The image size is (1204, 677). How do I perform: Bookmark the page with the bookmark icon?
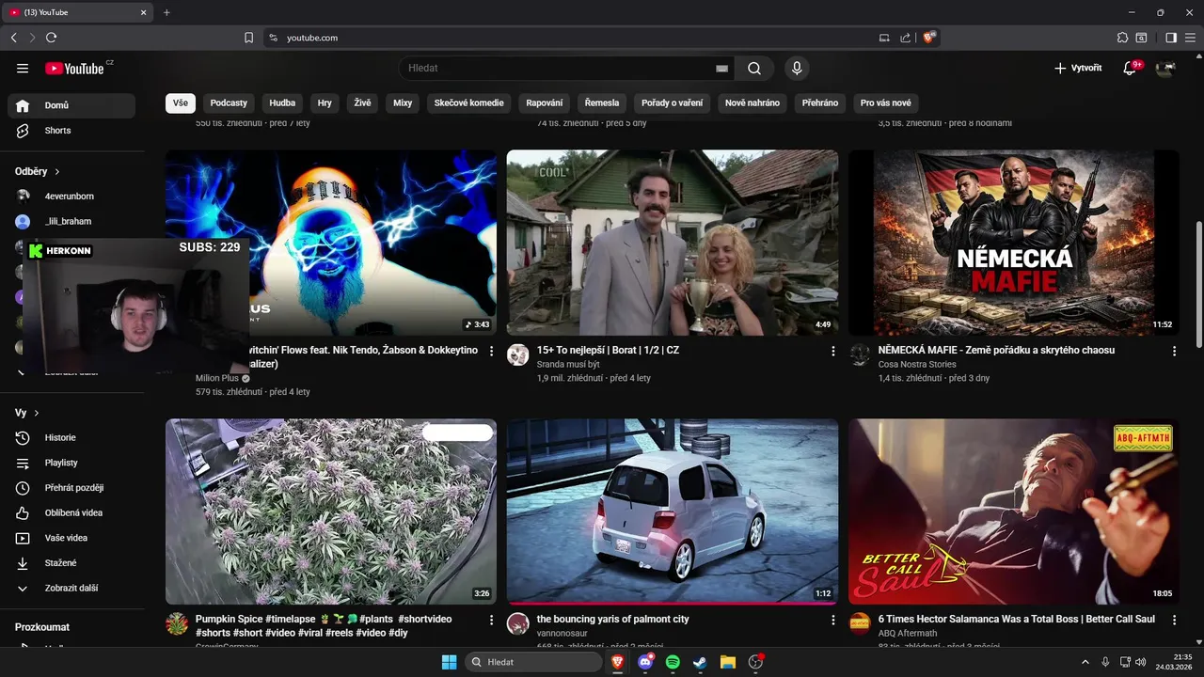(x=248, y=38)
